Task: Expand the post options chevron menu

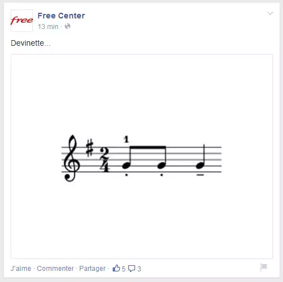Action: click(x=270, y=13)
